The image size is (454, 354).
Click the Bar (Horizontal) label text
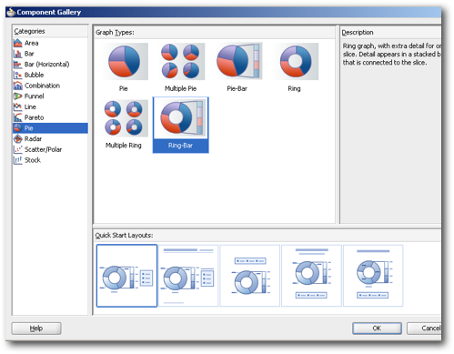point(47,65)
